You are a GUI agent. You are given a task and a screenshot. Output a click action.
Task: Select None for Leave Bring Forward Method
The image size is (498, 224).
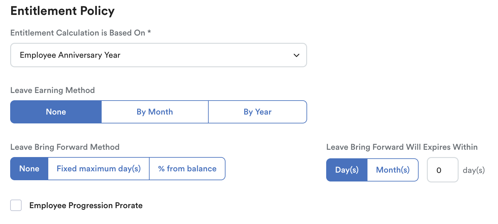(x=29, y=168)
